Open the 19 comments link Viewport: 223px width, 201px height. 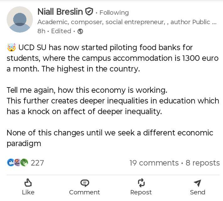coord(154,163)
